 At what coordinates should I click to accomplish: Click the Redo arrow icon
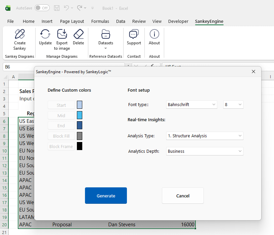[x=80, y=8]
